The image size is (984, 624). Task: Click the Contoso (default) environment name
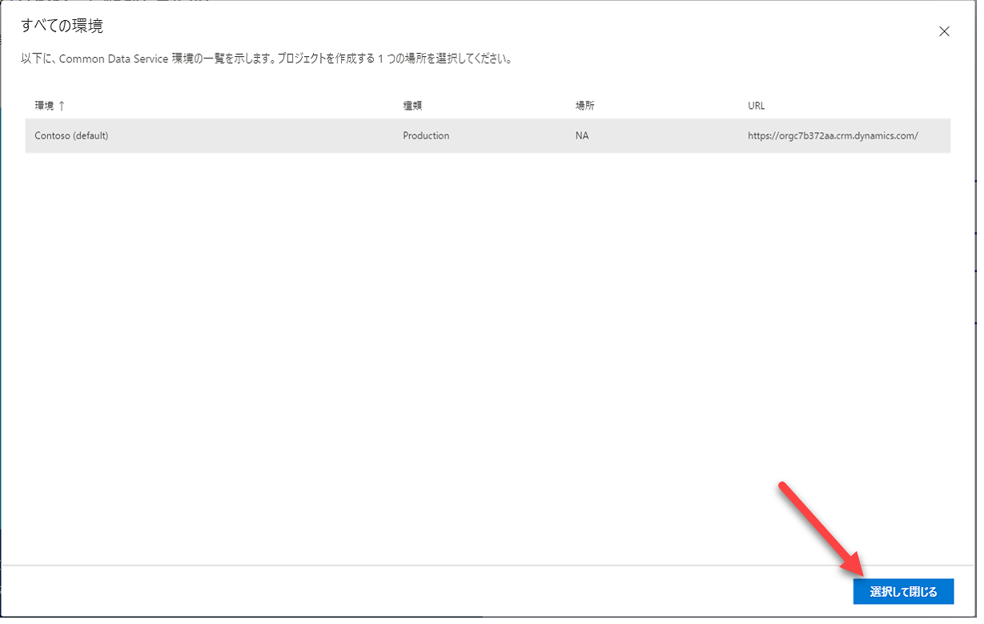tap(70, 135)
